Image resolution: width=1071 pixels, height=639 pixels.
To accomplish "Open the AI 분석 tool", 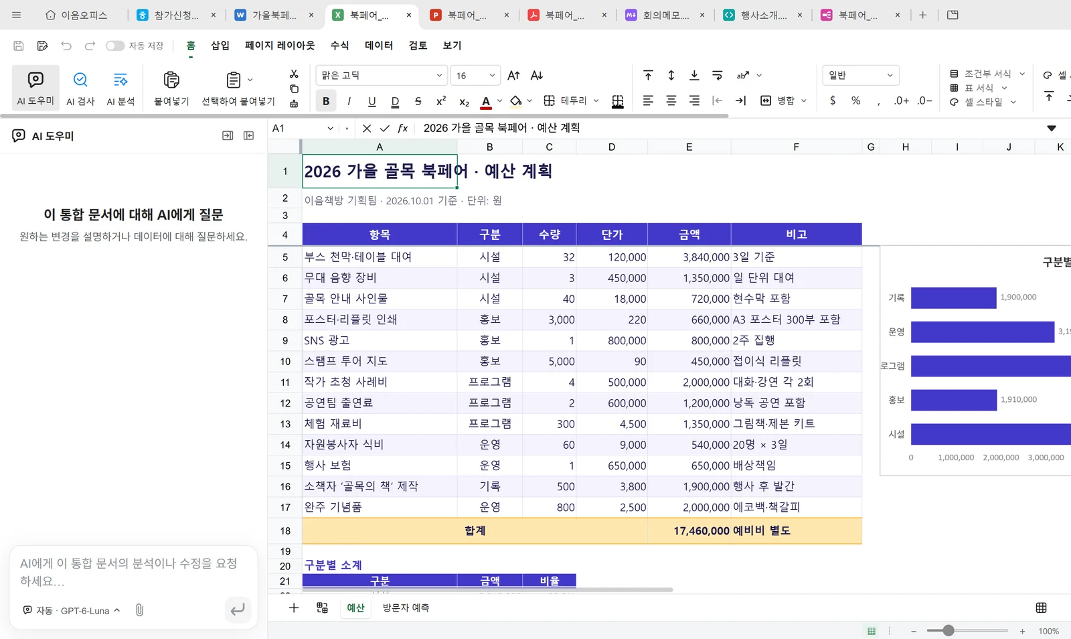I will [120, 88].
